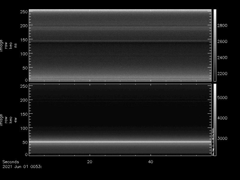Click the dark line near 145 in ns keogram

coord(120,41)
